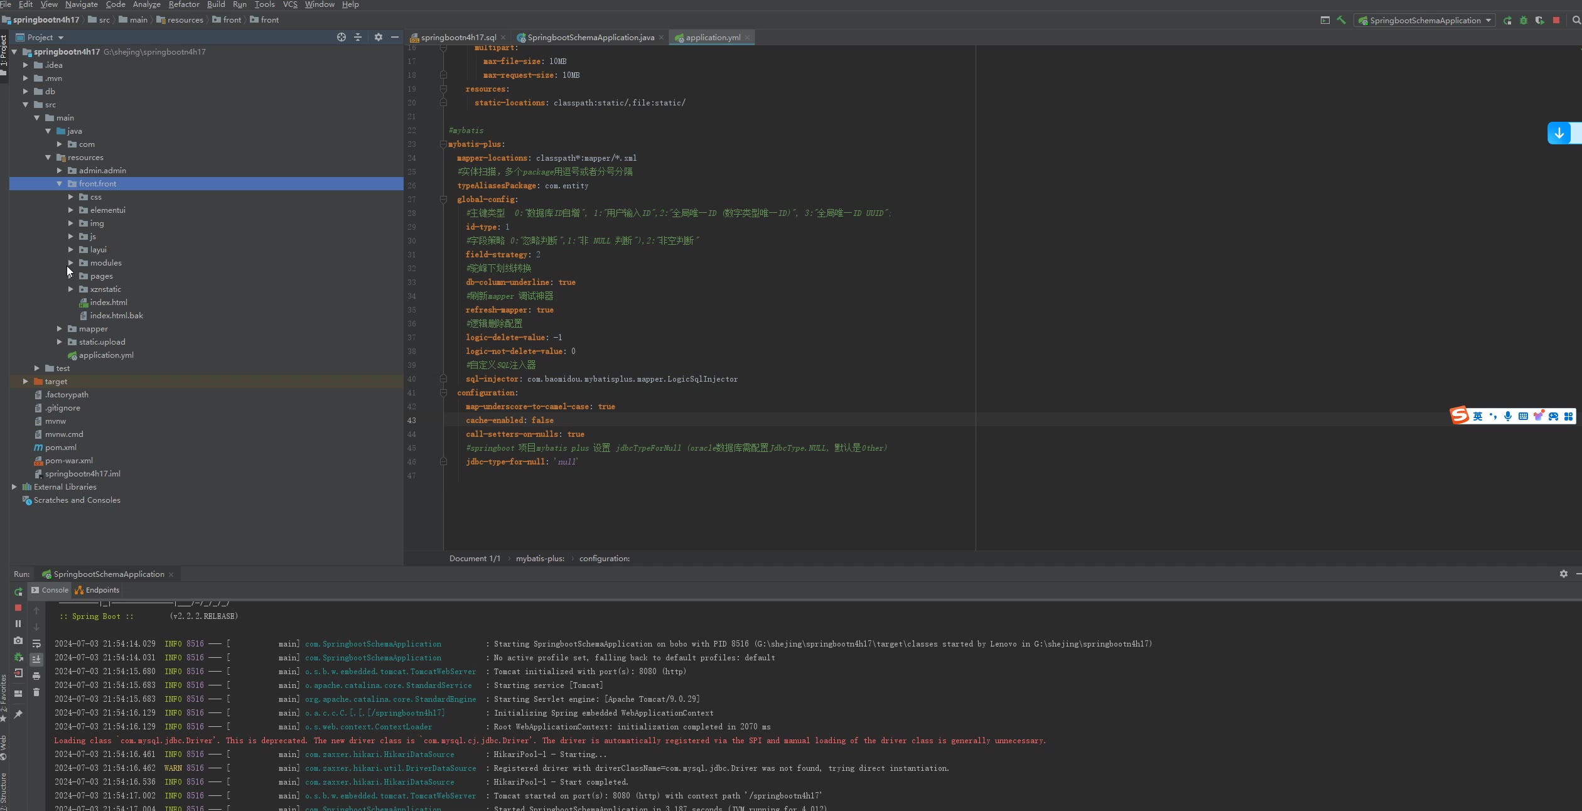1582x811 pixels.
Task: Switch to the springbootn4h17.sql editor tab
Action: 458,37
